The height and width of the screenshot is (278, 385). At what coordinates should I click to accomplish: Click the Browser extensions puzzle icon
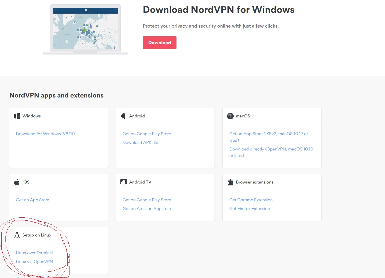coord(230,182)
